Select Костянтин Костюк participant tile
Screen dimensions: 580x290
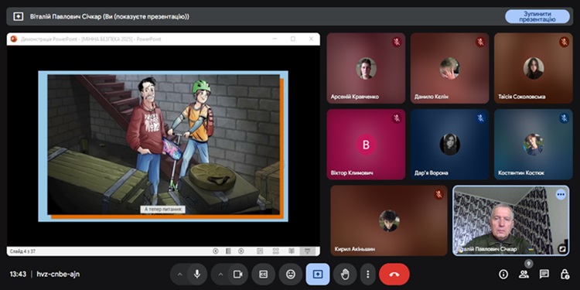pos(534,145)
